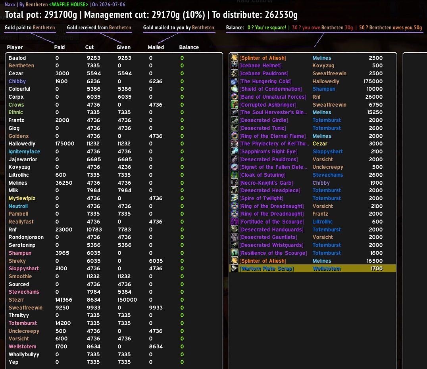Click the Desecrated Handguards icon
Screen dimensions: 427x369
click(x=235, y=229)
